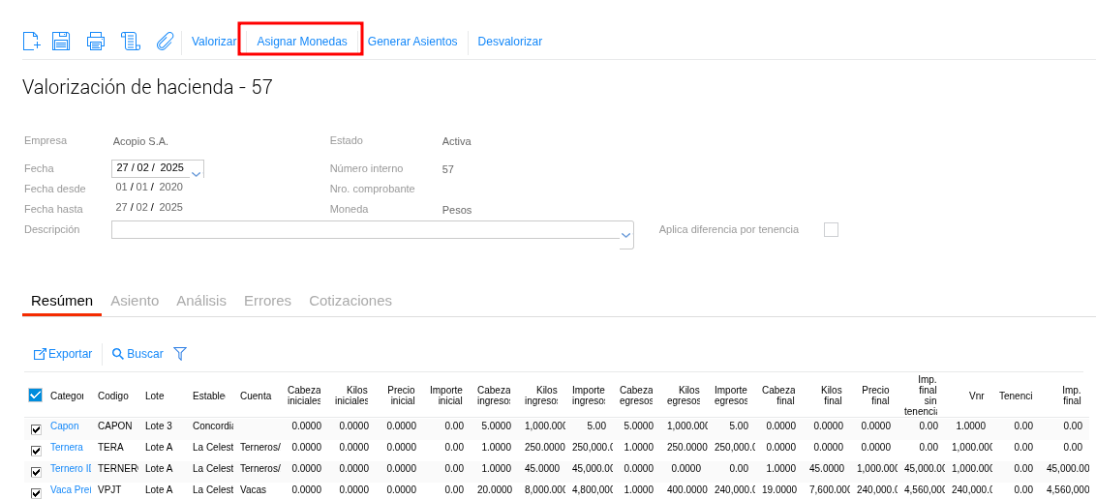Image resolution: width=1096 pixels, height=499 pixels.
Task: Click the Asignar Monedas button
Action: 301,42
